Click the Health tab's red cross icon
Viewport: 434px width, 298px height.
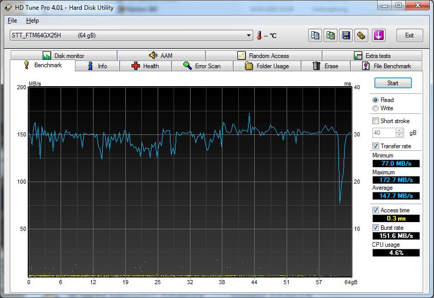tap(136, 66)
